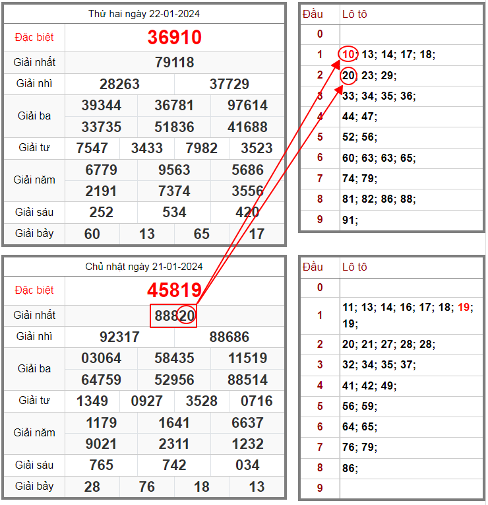Click the red highlighted 19 in lower loto

(x=464, y=308)
